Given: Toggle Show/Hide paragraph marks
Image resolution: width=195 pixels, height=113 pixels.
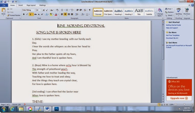Looking at the screenshot, I should pos(90,10).
